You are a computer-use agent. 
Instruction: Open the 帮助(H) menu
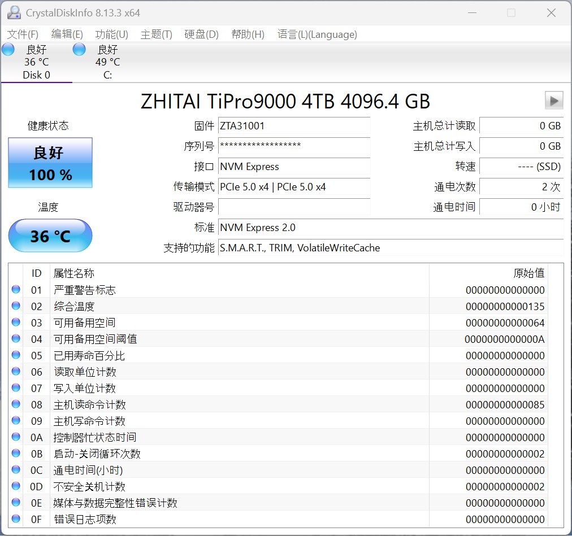point(248,34)
